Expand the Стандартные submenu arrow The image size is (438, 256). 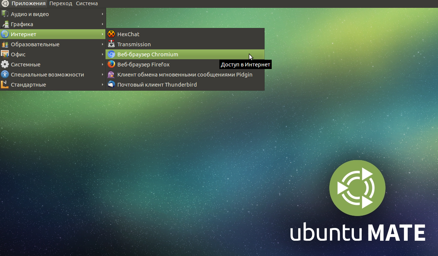pos(102,84)
